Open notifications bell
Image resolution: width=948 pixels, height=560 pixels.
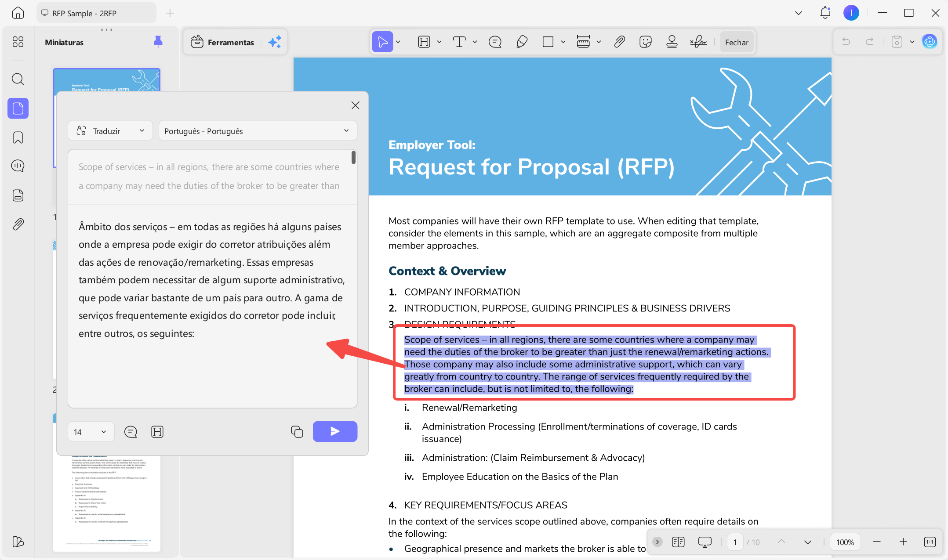[x=825, y=13]
